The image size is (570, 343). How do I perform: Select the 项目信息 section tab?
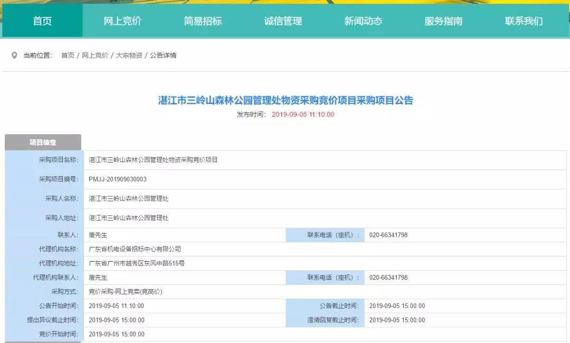(x=43, y=142)
